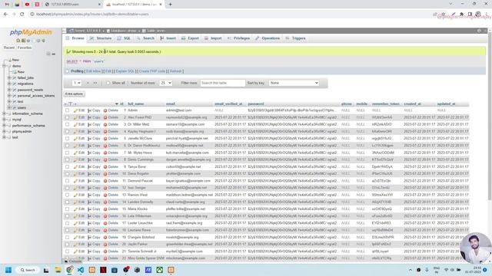Viewport: 492px width, 276px height.
Task: Open the page number dropdown
Action: (77, 83)
